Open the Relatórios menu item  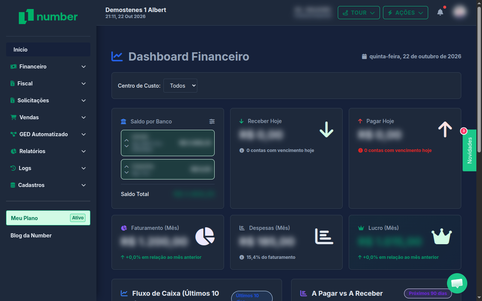(x=48, y=151)
